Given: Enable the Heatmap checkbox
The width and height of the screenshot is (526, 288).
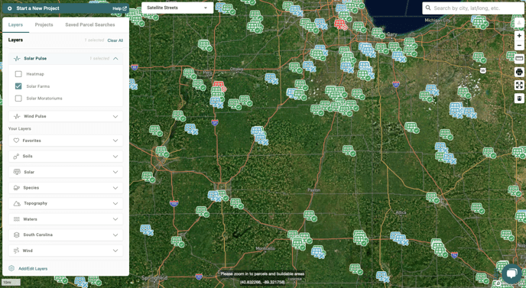Looking at the screenshot, I should coord(18,74).
